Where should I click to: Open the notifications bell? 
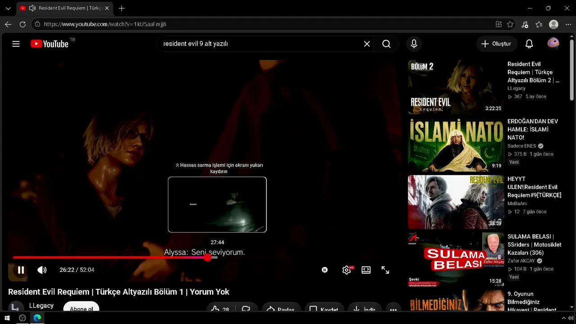click(x=529, y=44)
